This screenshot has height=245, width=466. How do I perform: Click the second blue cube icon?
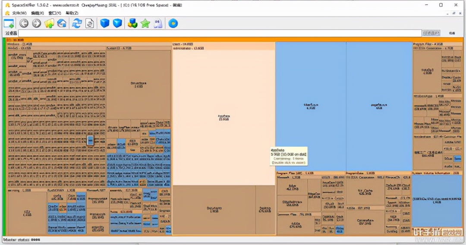click(x=117, y=23)
